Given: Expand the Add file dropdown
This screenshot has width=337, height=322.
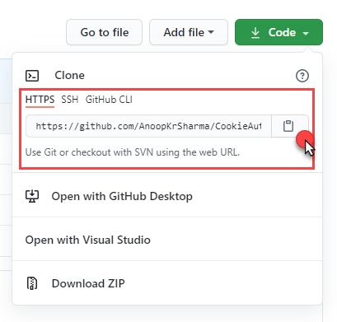Looking at the screenshot, I should 211,32.
